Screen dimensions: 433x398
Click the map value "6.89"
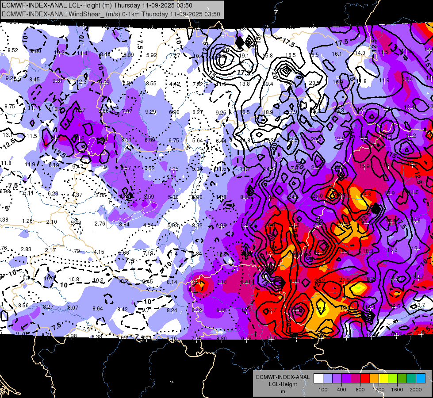[150, 140]
